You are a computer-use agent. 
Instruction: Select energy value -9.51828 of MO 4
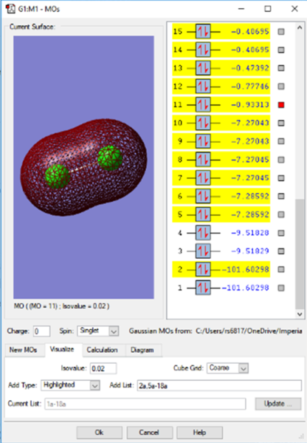pyautogui.click(x=250, y=233)
